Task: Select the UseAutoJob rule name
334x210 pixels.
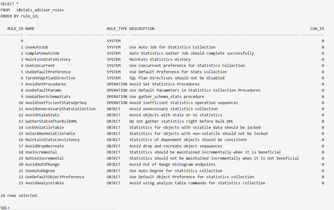Action: pyautogui.click(x=37, y=47)
